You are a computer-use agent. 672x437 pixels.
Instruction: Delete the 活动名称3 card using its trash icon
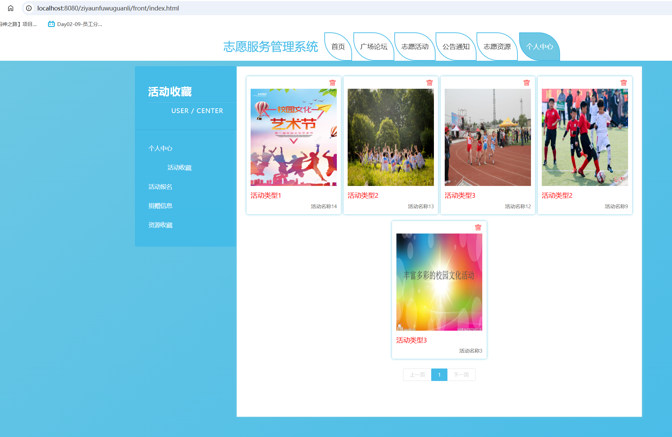[x=478, y=227]
